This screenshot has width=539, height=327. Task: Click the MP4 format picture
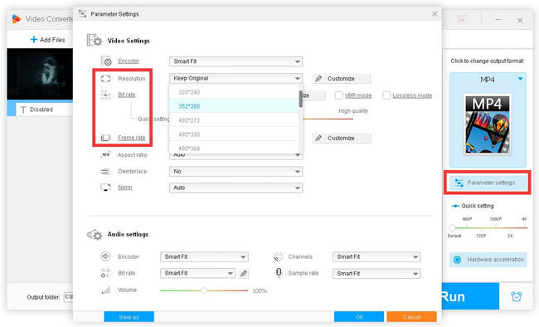point(488,124)
